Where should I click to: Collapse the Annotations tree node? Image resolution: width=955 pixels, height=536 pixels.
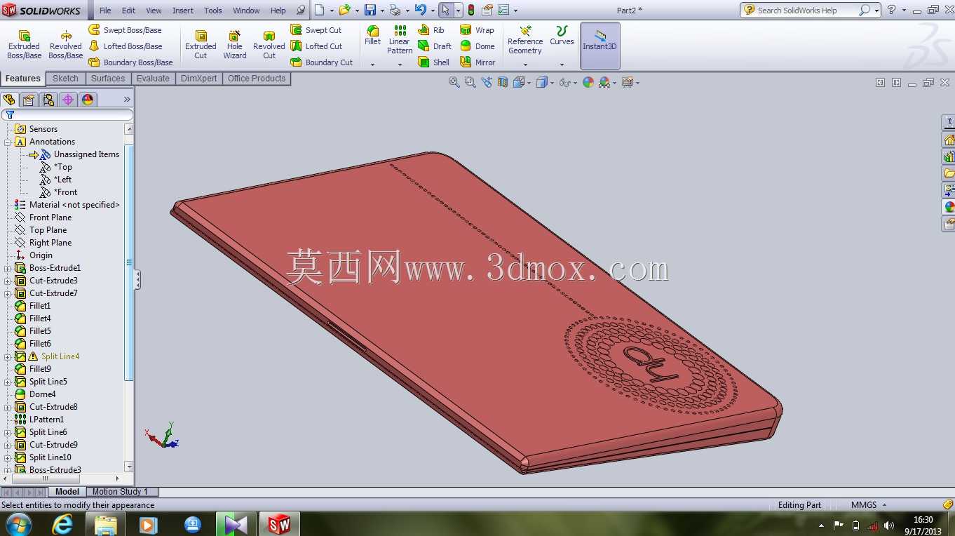8,142
